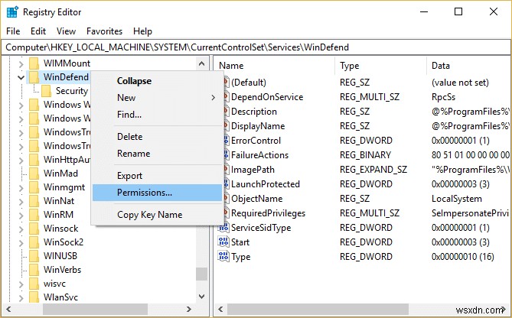Screen dimensions: 512x318
Task: Click the WinNat folder icon
Action: pyautogui.click(x=34, y=201)
